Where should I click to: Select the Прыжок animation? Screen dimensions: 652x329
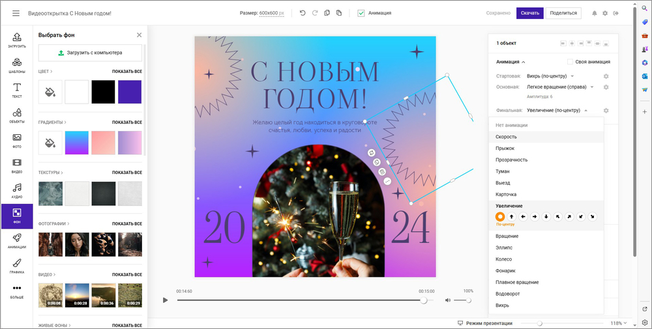click(x=546, y=149)
